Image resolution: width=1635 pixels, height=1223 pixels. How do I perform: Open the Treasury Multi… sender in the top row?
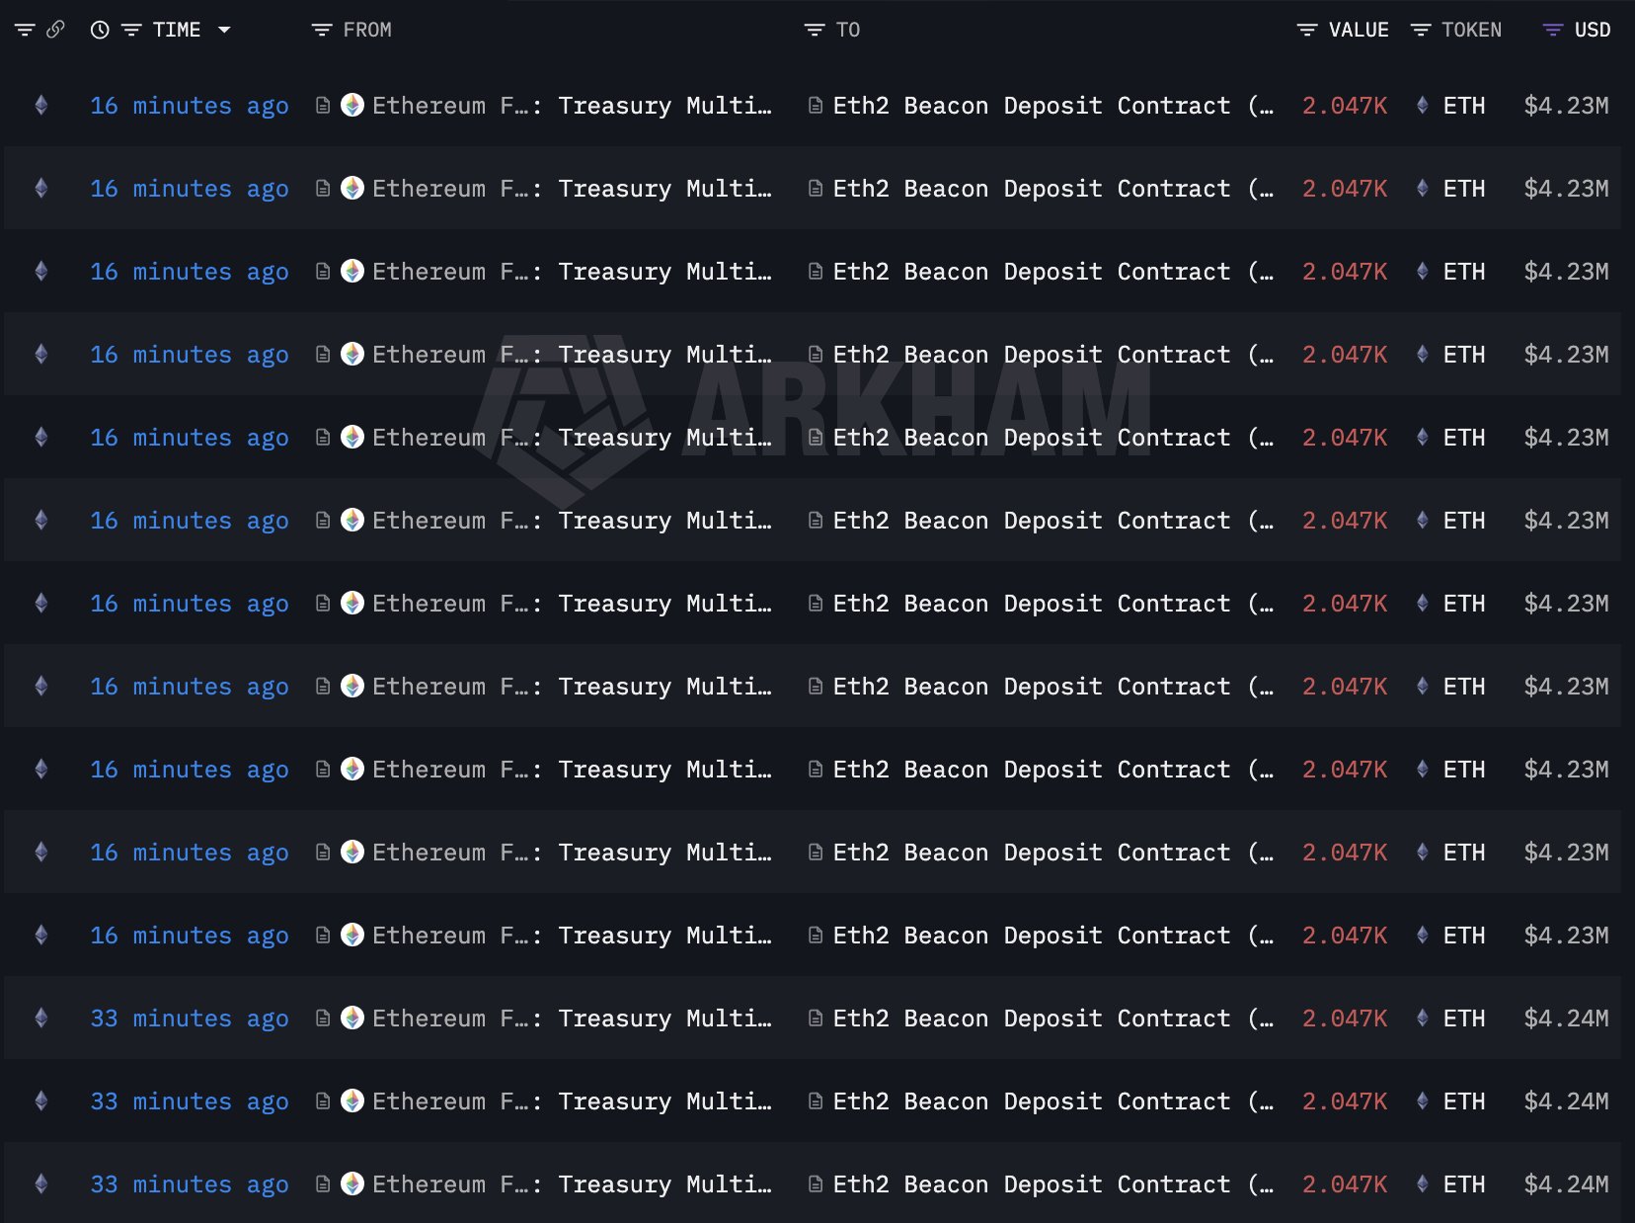[664, 106]
